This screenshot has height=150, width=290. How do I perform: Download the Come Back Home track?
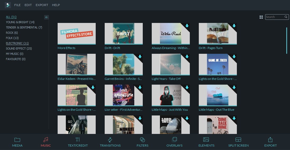[234, 118]
